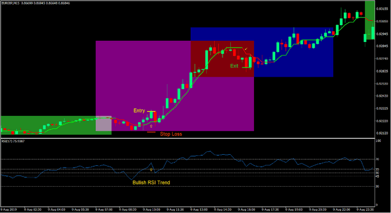Click the 9 Aug 20:30 time label

tap(318, 210)
